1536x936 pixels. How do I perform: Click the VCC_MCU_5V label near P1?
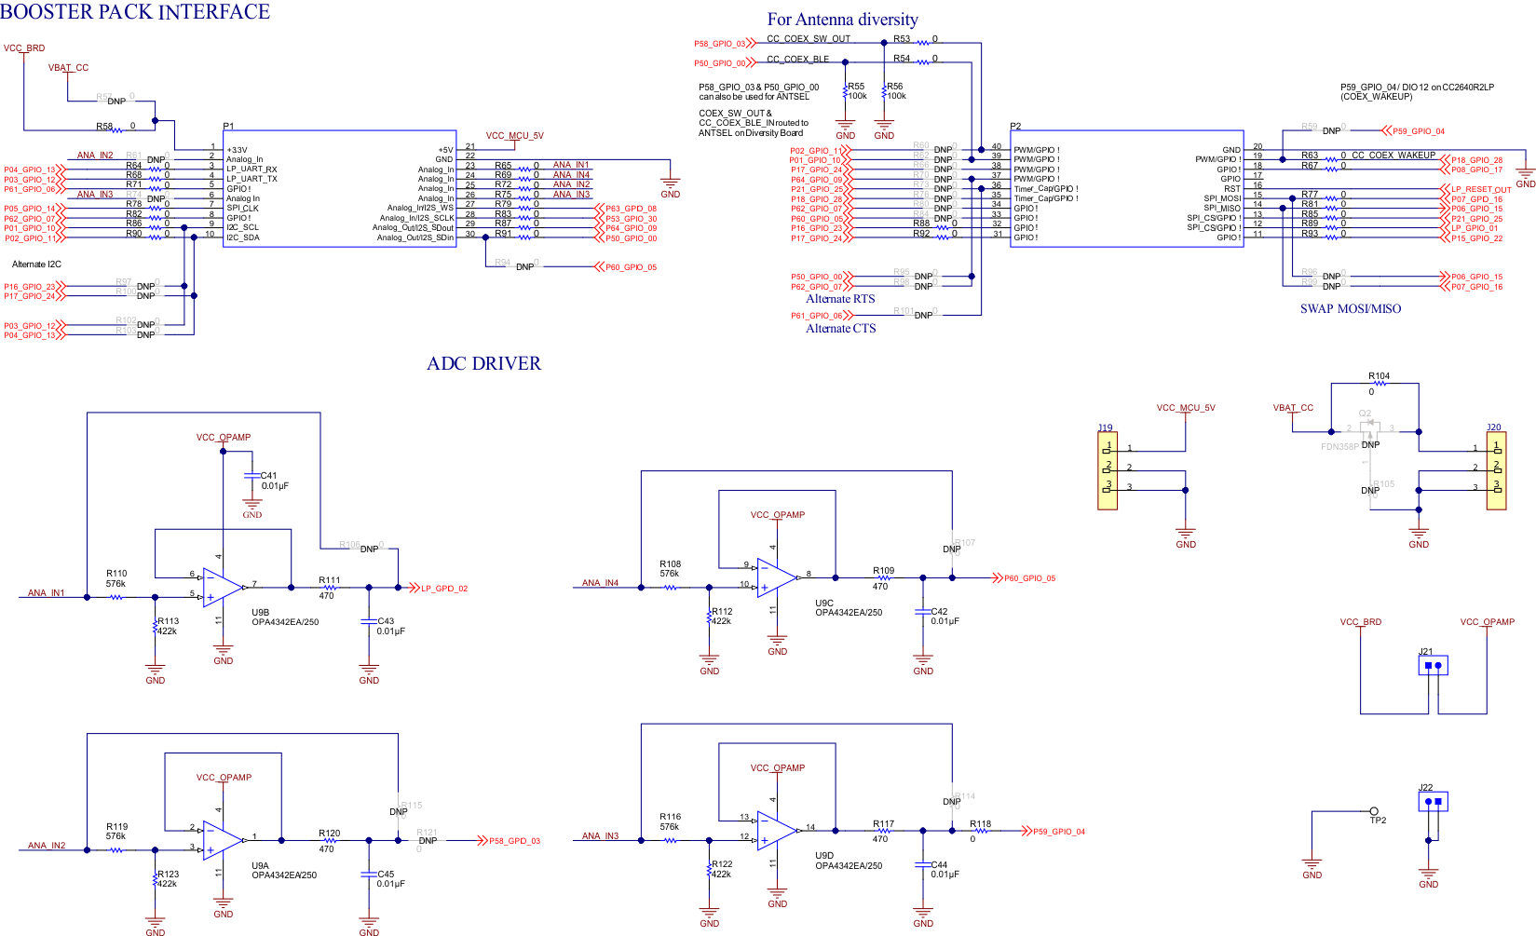point(514,135)
